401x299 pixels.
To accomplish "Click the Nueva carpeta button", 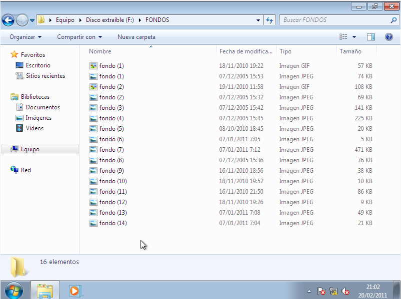I will pyautogui.click(x=136, y=37).
